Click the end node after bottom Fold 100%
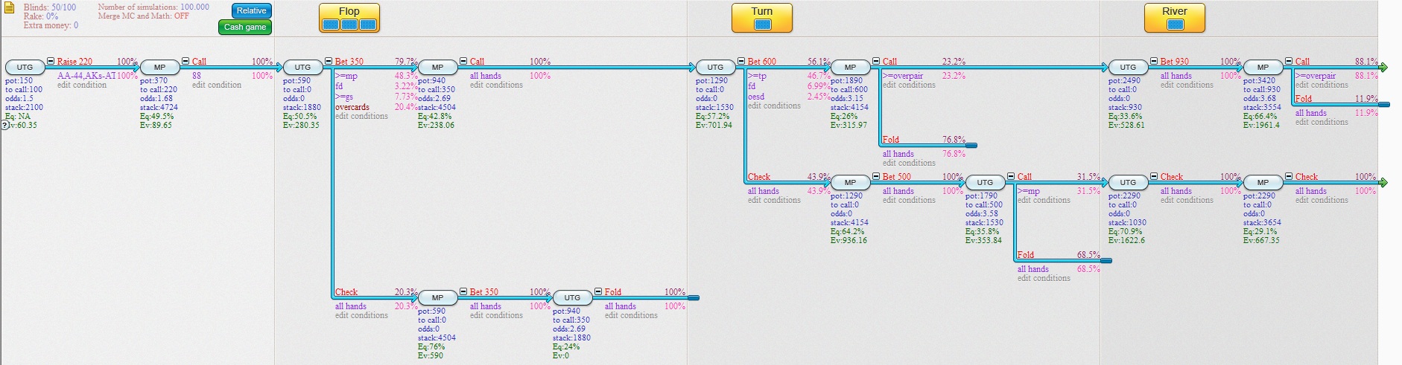The image size is (1402, 365). pos(694,298)
